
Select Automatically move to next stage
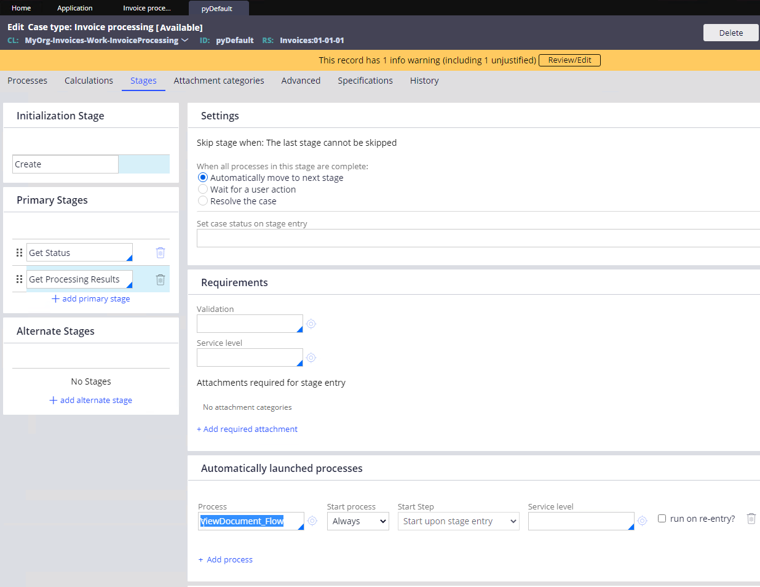203,178
